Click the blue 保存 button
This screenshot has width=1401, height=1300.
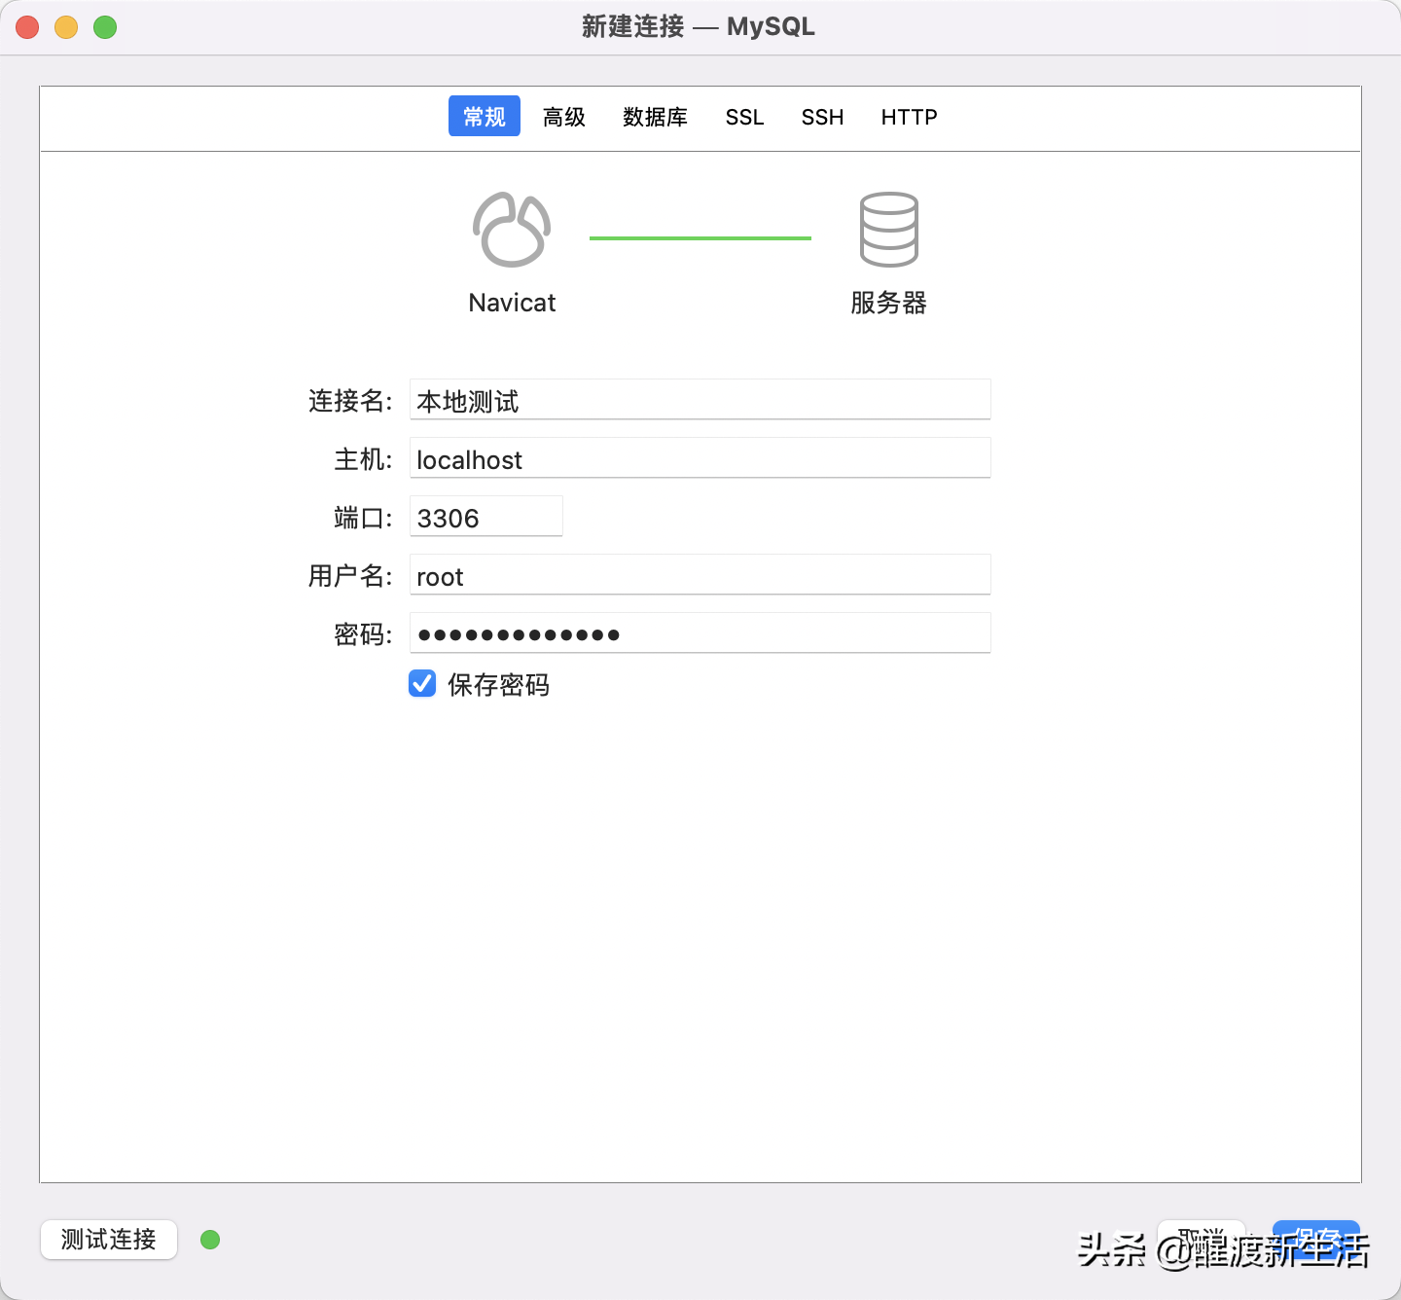point(1315,1241)
